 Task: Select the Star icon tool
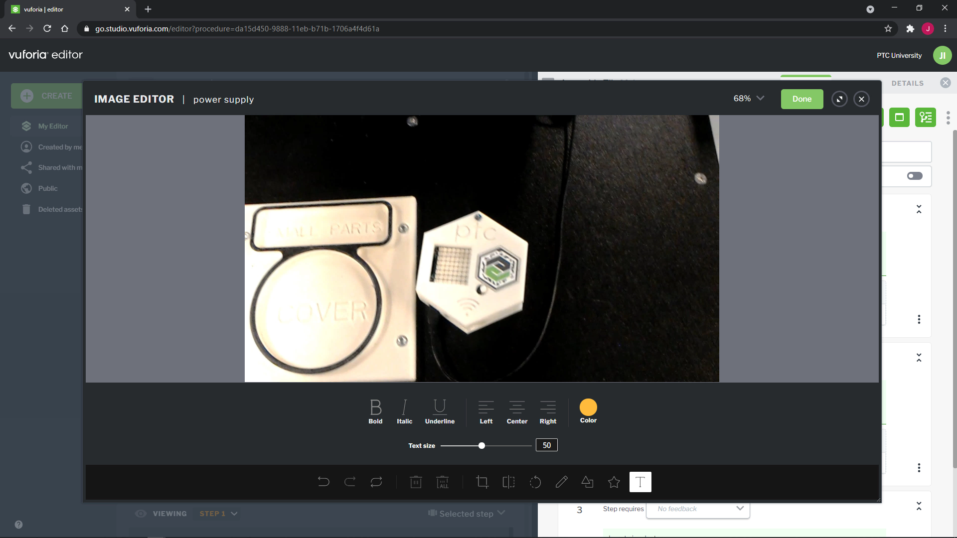tap(614, 482)
